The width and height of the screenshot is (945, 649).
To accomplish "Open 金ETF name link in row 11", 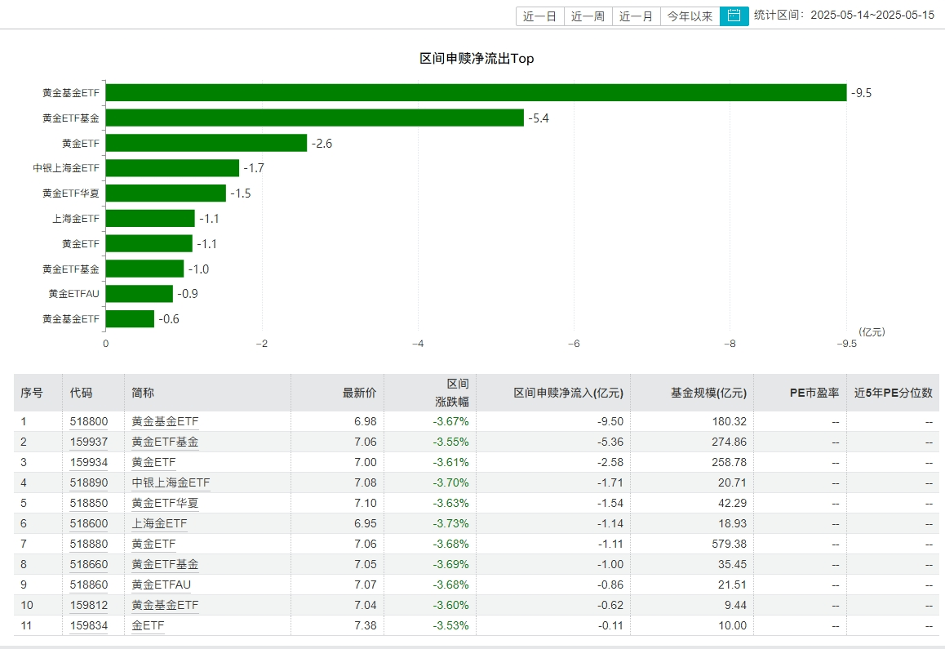I will coord(148,625).
